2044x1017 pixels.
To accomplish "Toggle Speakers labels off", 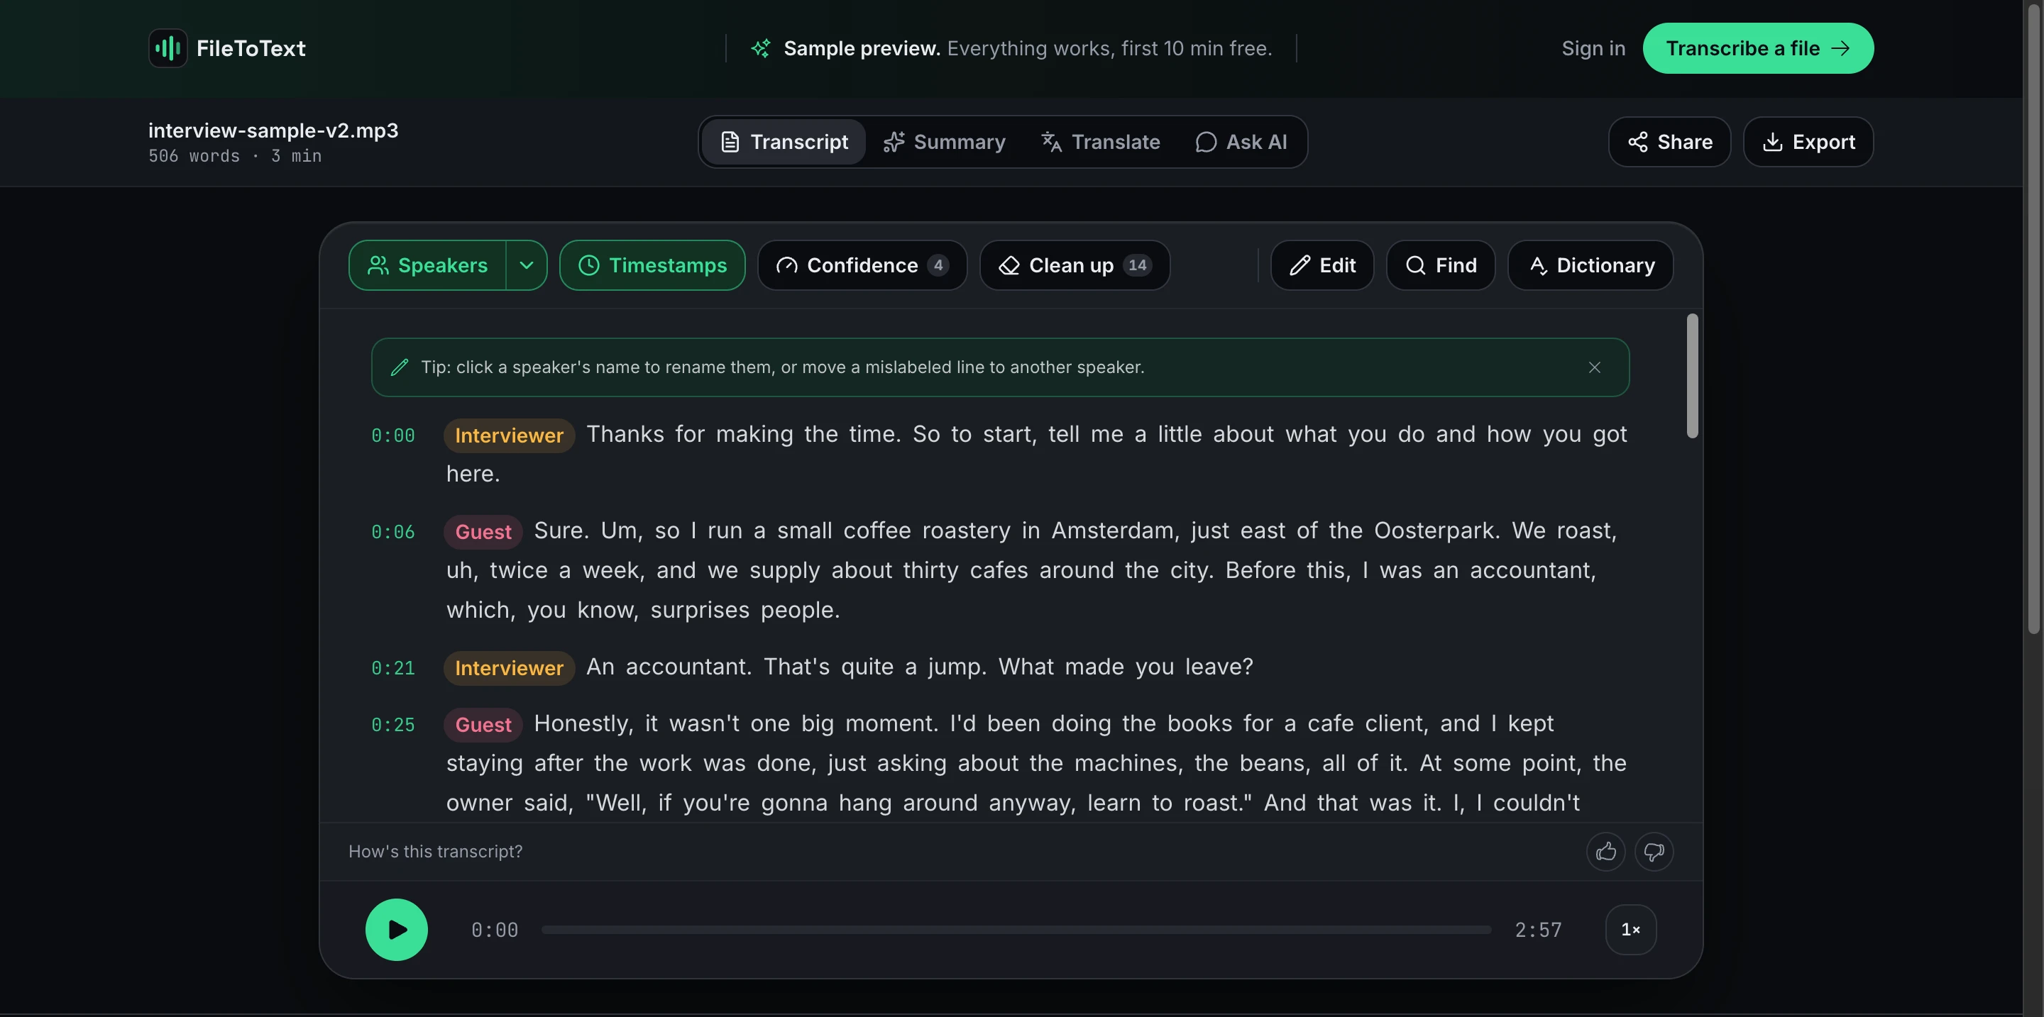I will click(x=427, y=265).
